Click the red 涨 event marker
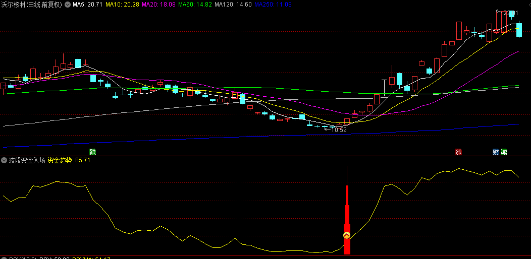 click(x=458, y=152)
